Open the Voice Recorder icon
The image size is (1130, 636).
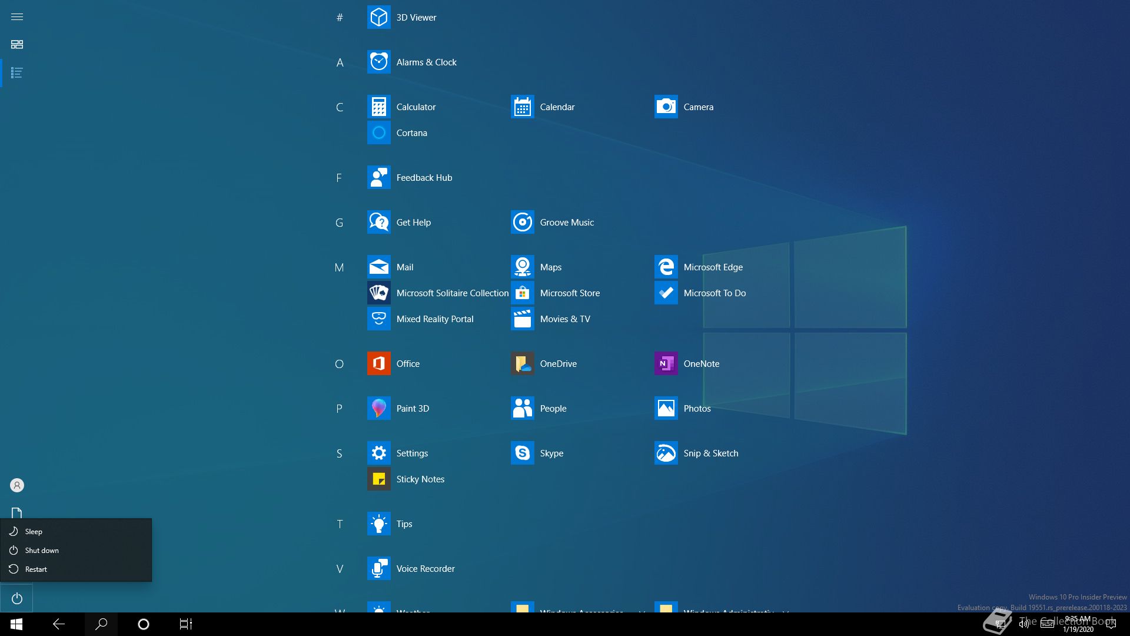tap(379, 569)
